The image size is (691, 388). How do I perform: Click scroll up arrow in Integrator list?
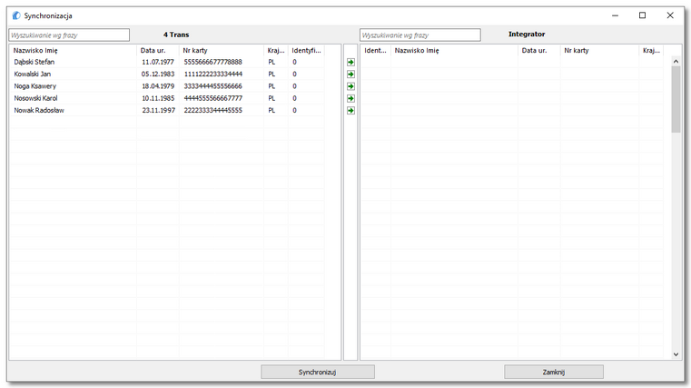(676, 61)
